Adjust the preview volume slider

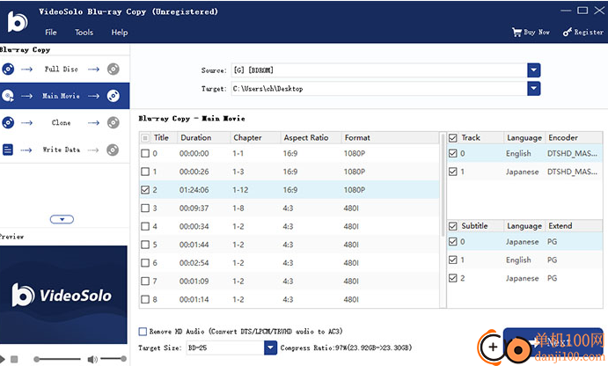point(113,360)
